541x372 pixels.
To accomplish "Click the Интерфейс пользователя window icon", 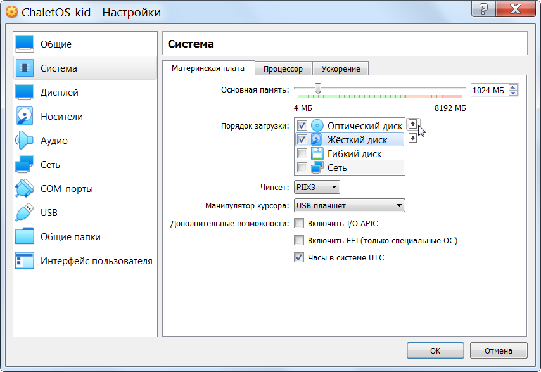I will [25, 261].
